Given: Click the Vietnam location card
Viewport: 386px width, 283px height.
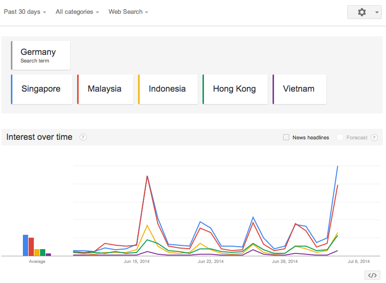Looking at the screenshot, I should pyautogui.click(x=299, y=89).
